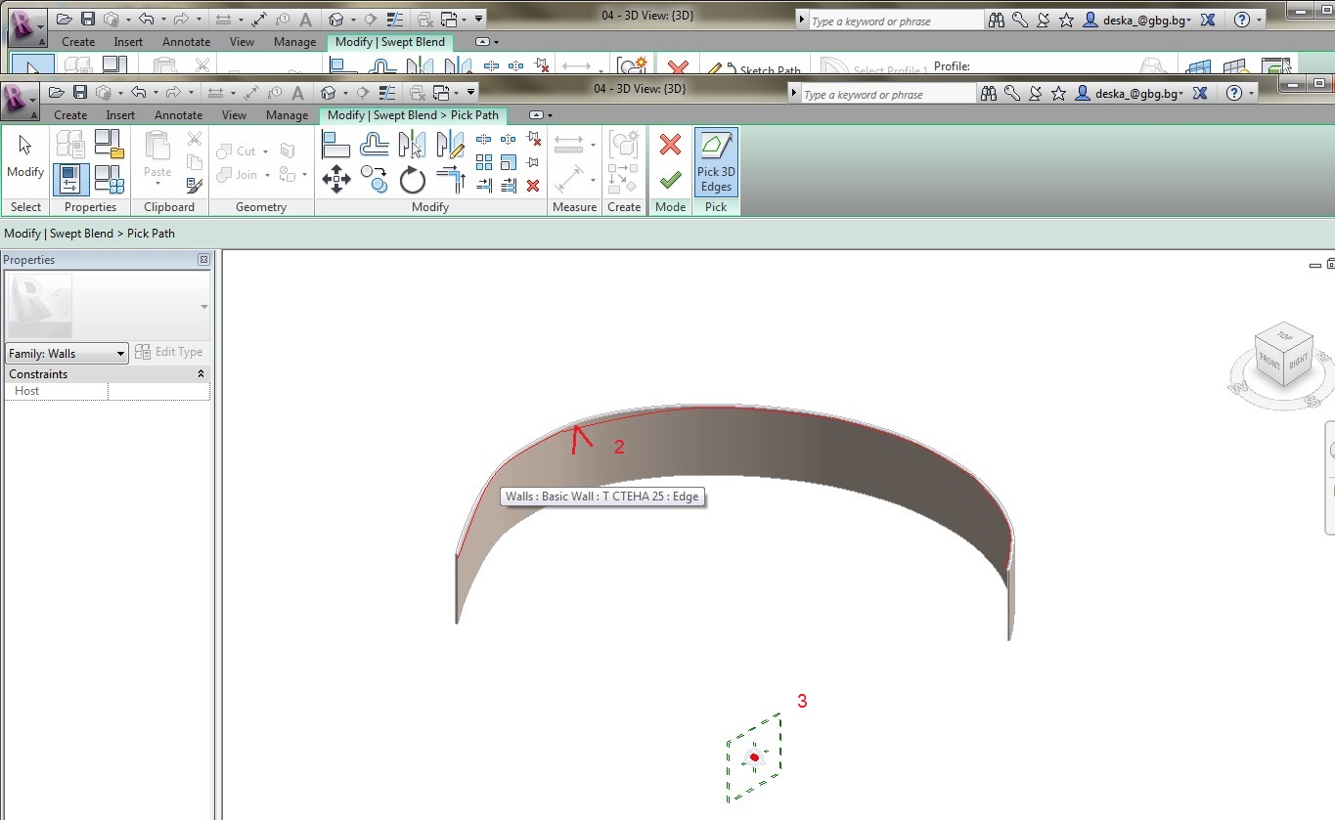The width and height of the screenshot is (1335, 820).
Task: Click the Edit Type button in Properties
Action: tap(168, 353)
